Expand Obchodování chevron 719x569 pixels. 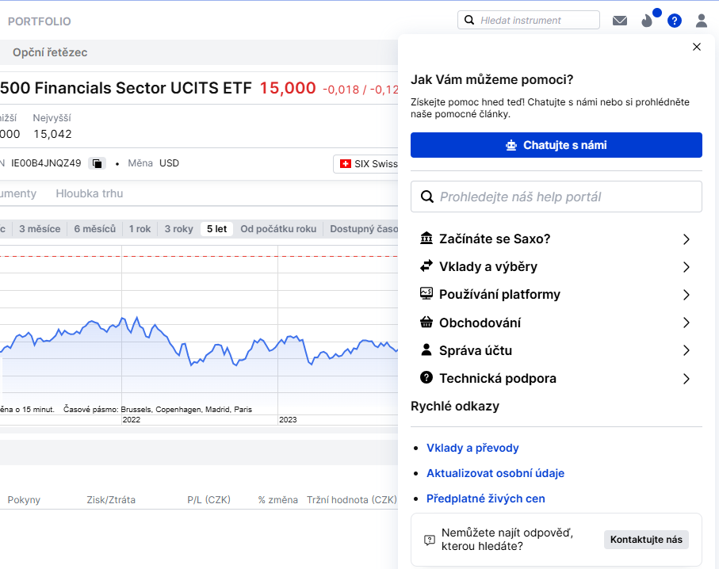[686, 323]
